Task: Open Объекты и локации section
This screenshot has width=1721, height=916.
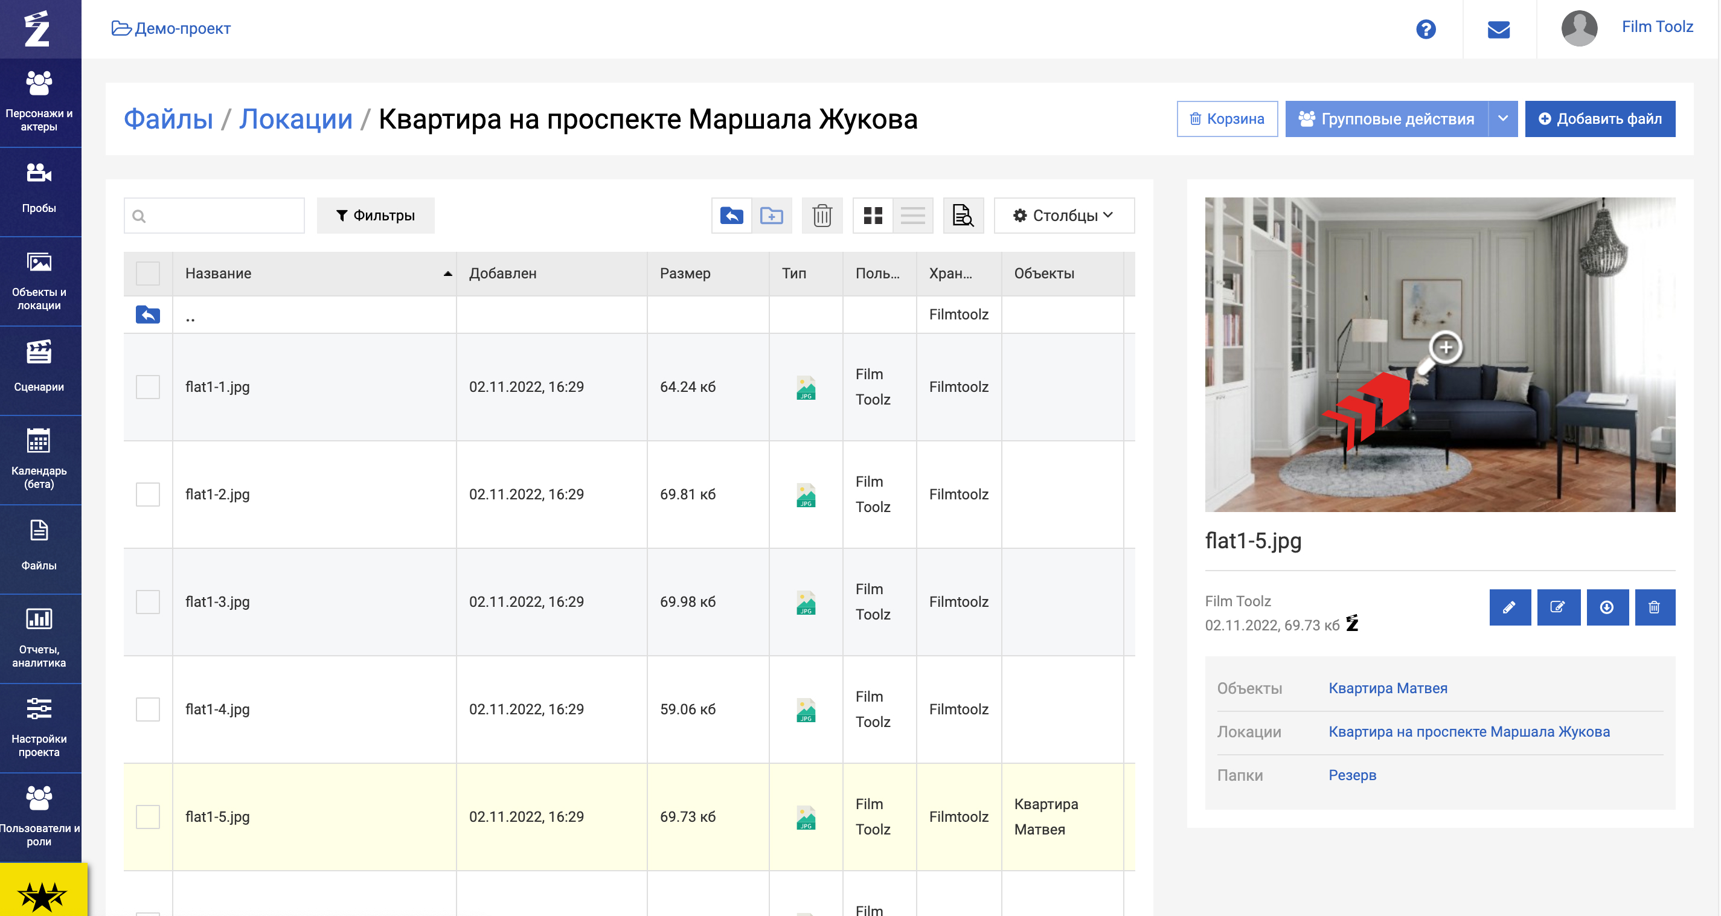Action: (39, 281)
